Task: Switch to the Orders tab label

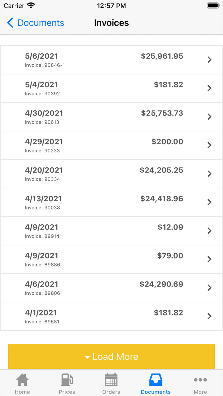Action: 111,392
